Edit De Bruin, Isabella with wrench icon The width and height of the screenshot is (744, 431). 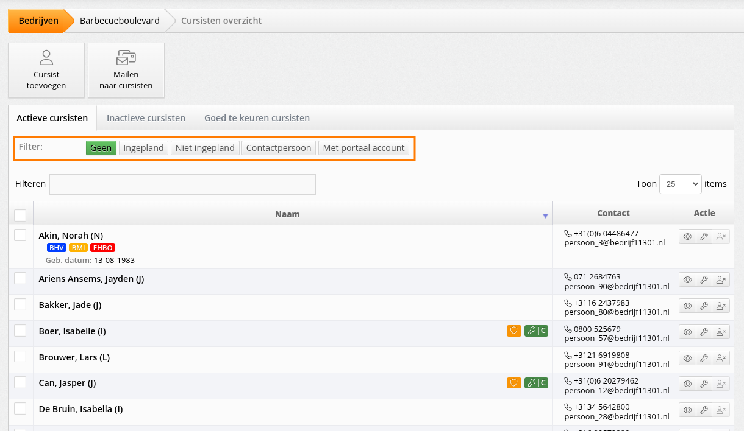pos(704,410)
